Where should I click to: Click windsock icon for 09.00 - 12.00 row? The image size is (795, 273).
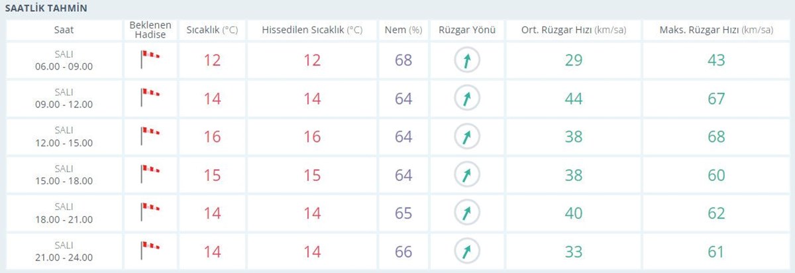[x=150, y=99]
